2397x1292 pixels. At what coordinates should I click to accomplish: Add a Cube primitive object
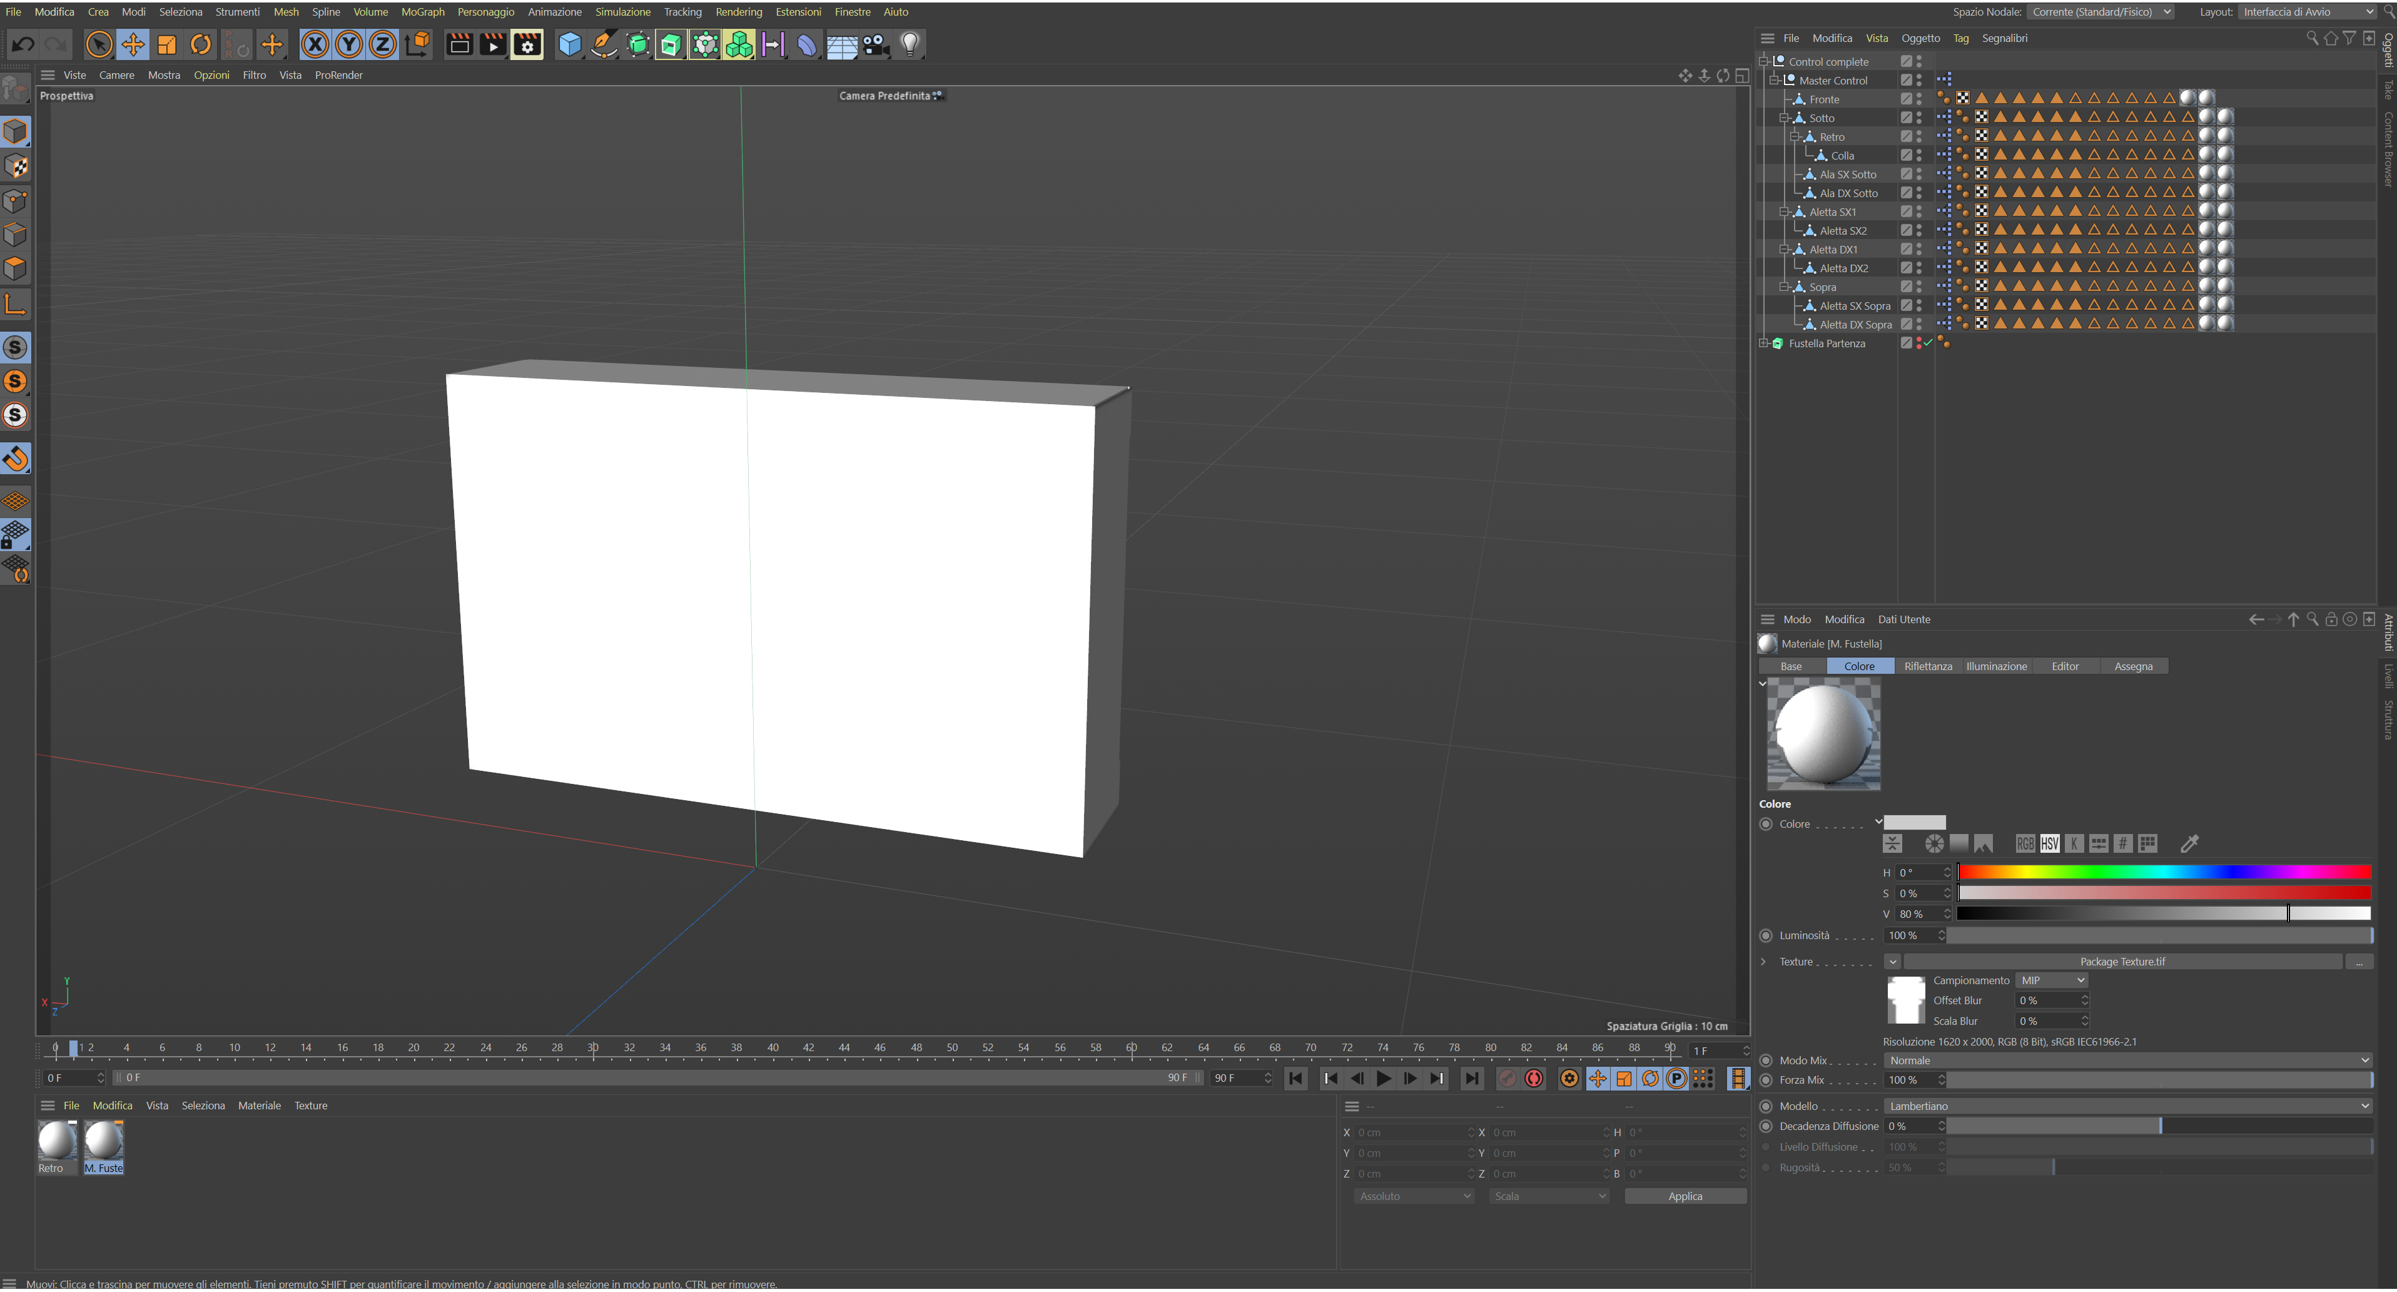coord(569,44)
